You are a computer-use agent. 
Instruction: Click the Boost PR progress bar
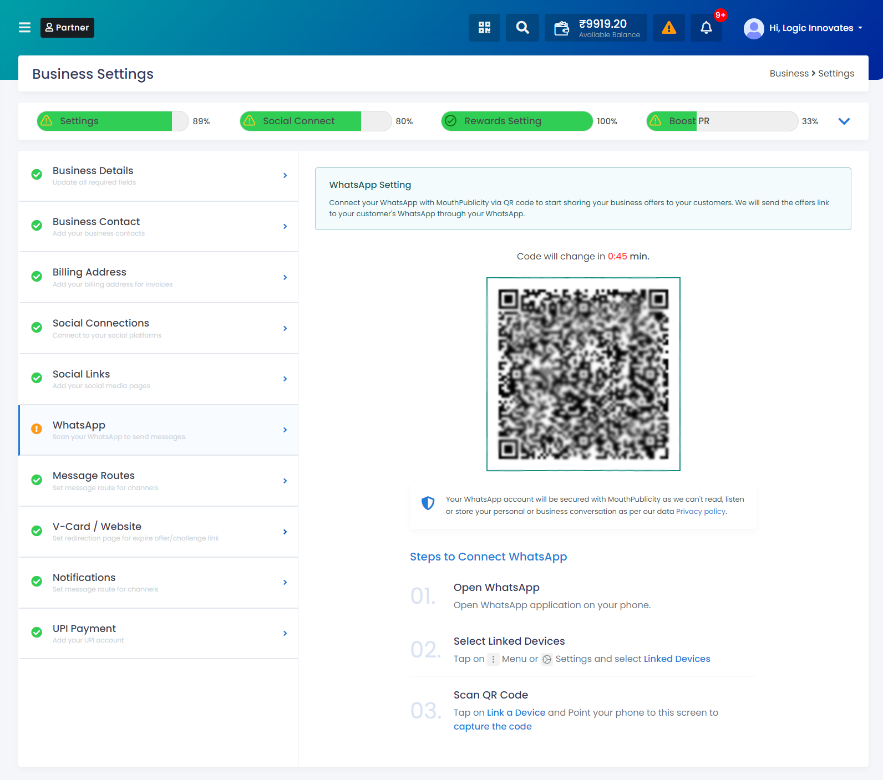[x=722, y=121]
